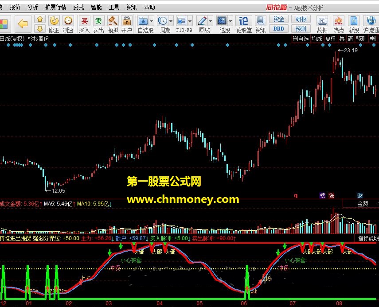Toggle the 窗 window option
This screenshot has height=307, width=379.
[350, 39]
